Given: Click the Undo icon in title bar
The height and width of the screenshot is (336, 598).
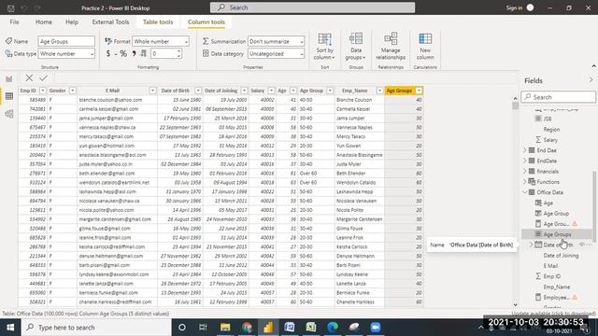Looking at the screenshot, I should [24, 8].
